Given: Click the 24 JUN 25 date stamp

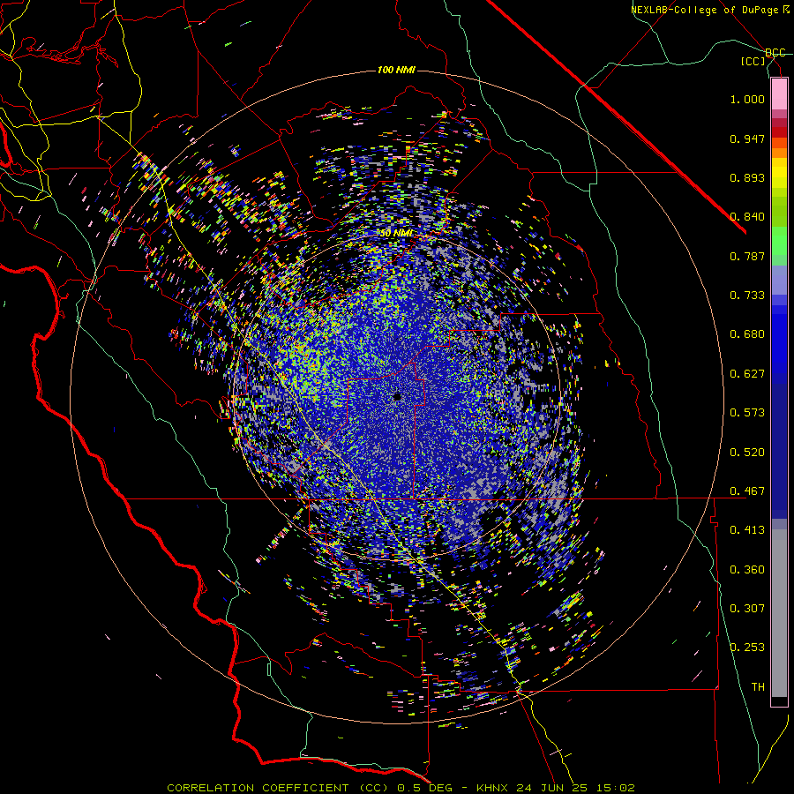Looking at the screenshot, I should 552,788.
